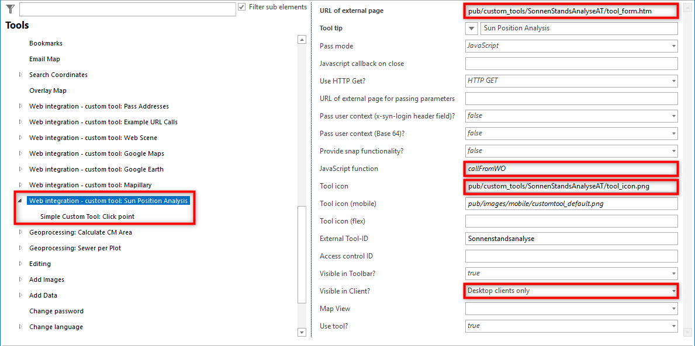Image resolution: width=695 pixels, height=346 pixels.
Task: Open the Pass mode dropdown
Action: (672, 46)
